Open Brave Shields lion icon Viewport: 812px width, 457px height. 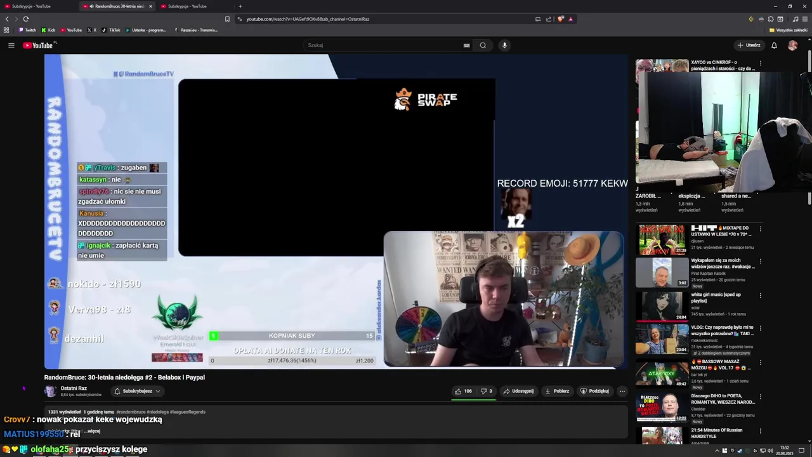click(560, 19)
